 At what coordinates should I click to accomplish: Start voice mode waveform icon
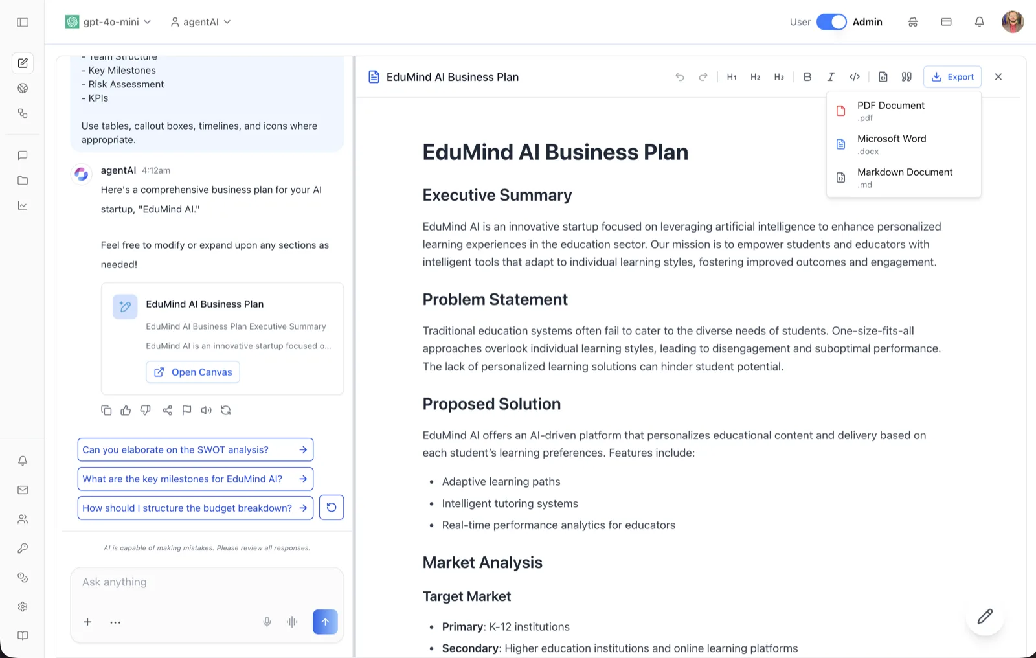(292, 622)
